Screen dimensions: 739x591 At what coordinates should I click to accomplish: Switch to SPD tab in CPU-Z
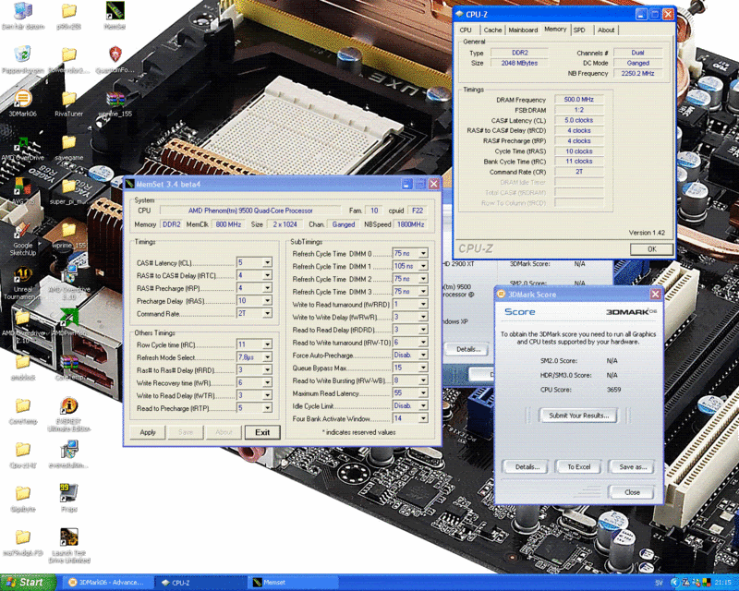[580, 30]
